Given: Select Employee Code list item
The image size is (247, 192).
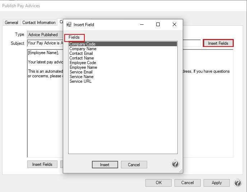Looking at the screenshot, I should 83,63.
